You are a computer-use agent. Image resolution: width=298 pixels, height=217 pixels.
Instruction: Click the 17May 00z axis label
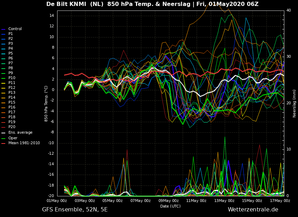(x=280, y=201)
